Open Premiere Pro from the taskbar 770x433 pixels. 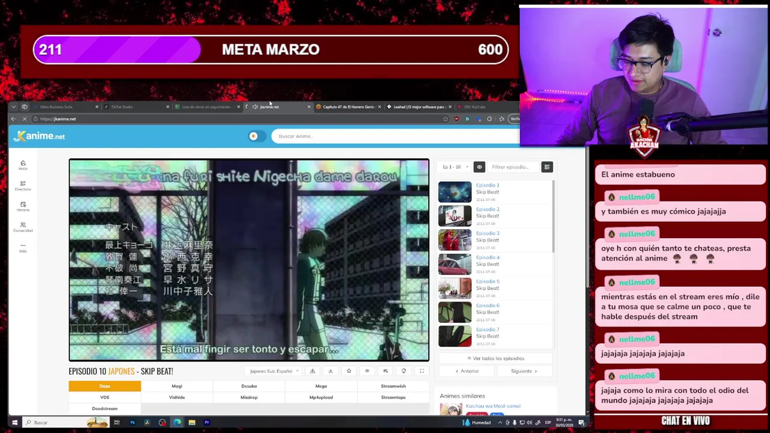click(206, 422)
